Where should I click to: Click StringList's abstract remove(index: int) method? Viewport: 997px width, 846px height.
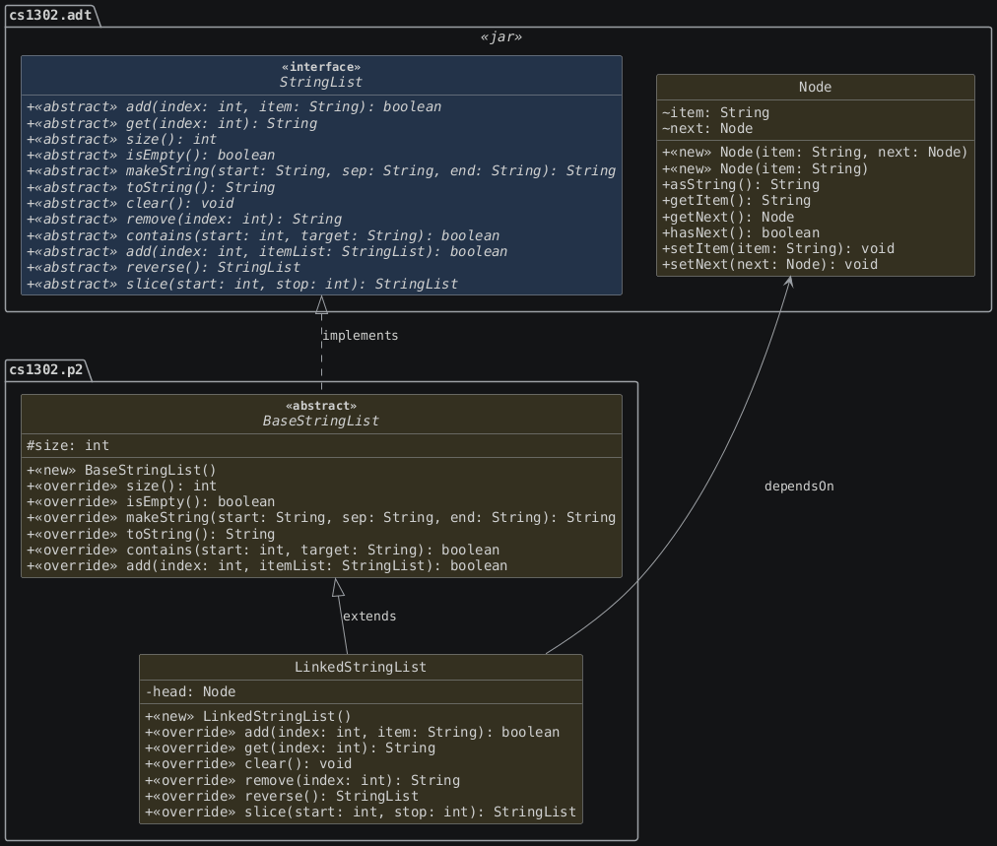coord(184,220)
